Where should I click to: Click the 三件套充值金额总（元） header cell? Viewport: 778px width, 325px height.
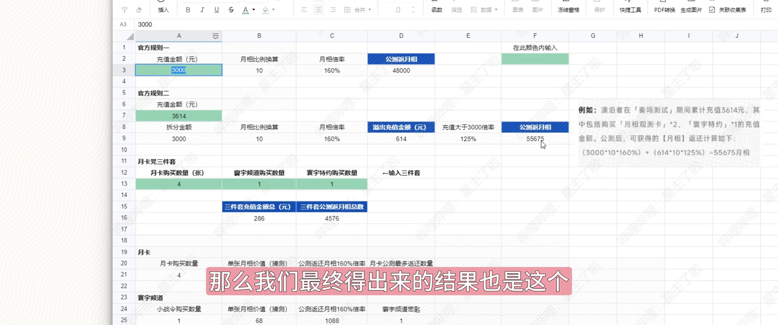259,207
